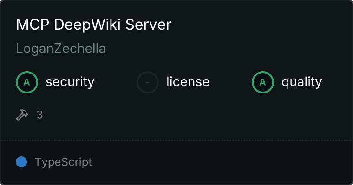Click the blue TypeScript language dot
The height and width of the screenshot is (185, 353).
pyautogui.click(x=21, y=162)
